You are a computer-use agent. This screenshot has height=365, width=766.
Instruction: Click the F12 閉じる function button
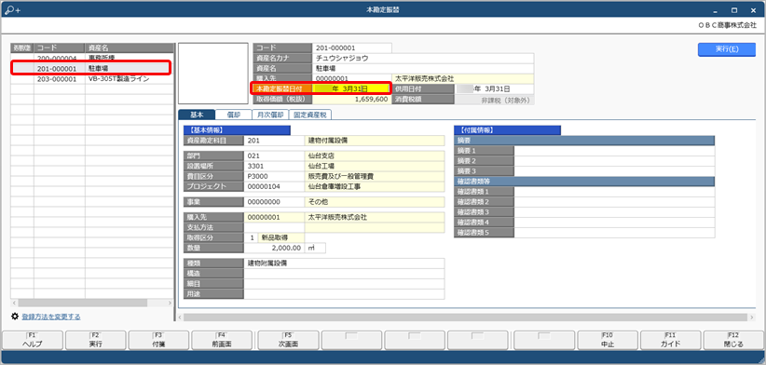click(x=733, y=340)
